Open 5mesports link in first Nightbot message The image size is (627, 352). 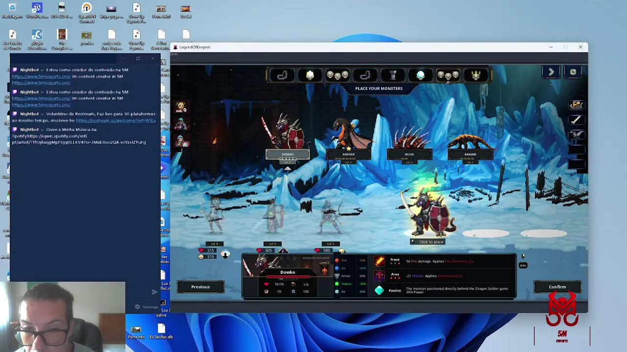[x=41, y=76]
